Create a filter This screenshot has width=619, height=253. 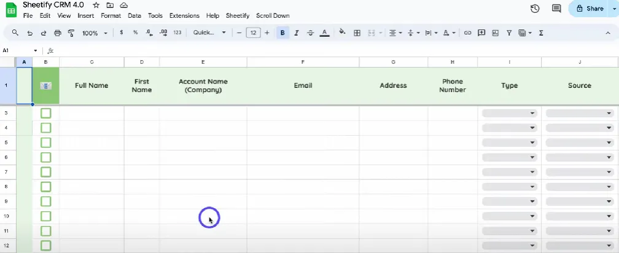509,33
